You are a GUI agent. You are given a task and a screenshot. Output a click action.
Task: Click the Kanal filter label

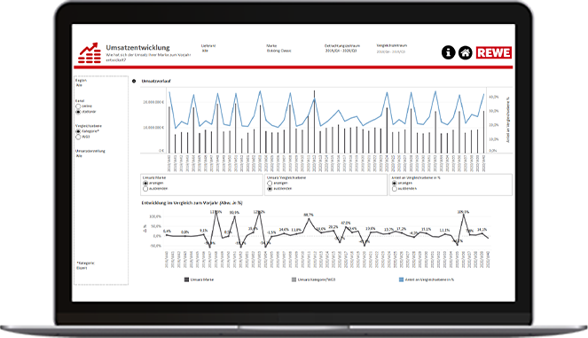tap(80, 101)
